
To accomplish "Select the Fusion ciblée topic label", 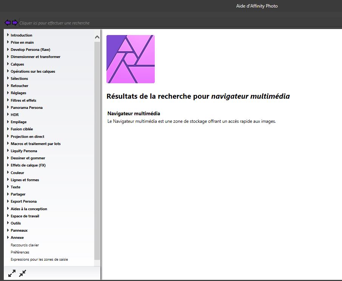I will [x=22, y=129].
